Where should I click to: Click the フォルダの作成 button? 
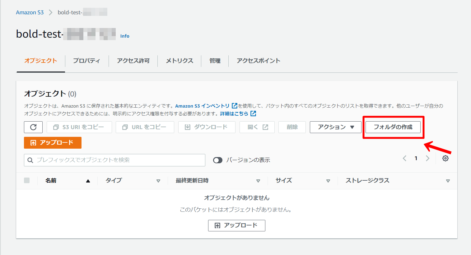(x=393, y=127)
